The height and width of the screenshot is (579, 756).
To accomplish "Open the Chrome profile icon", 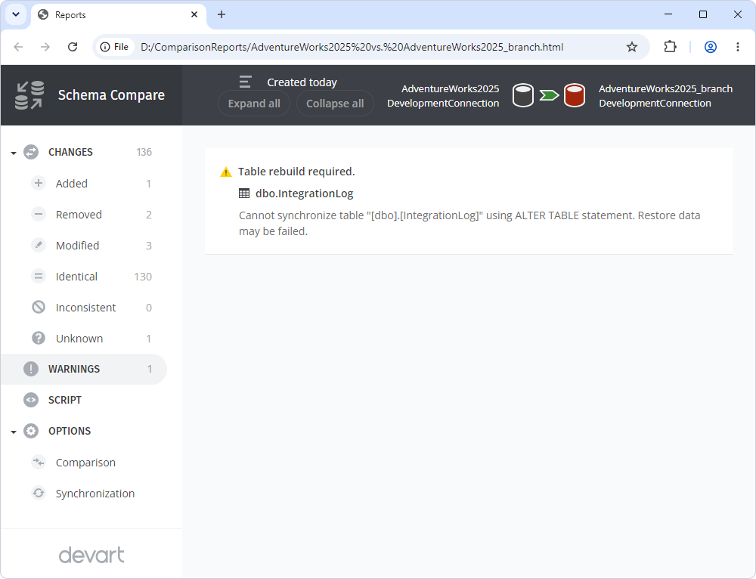I will point(710,47).
